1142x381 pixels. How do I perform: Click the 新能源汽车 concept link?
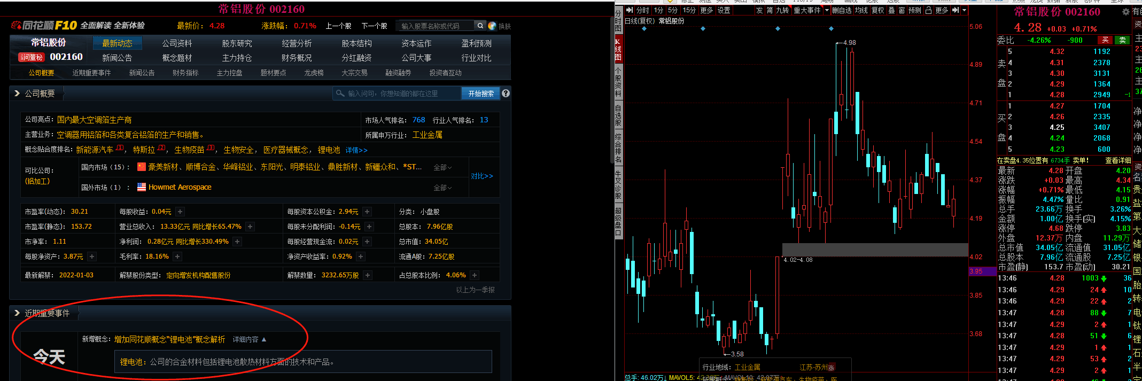pos(95,150)
